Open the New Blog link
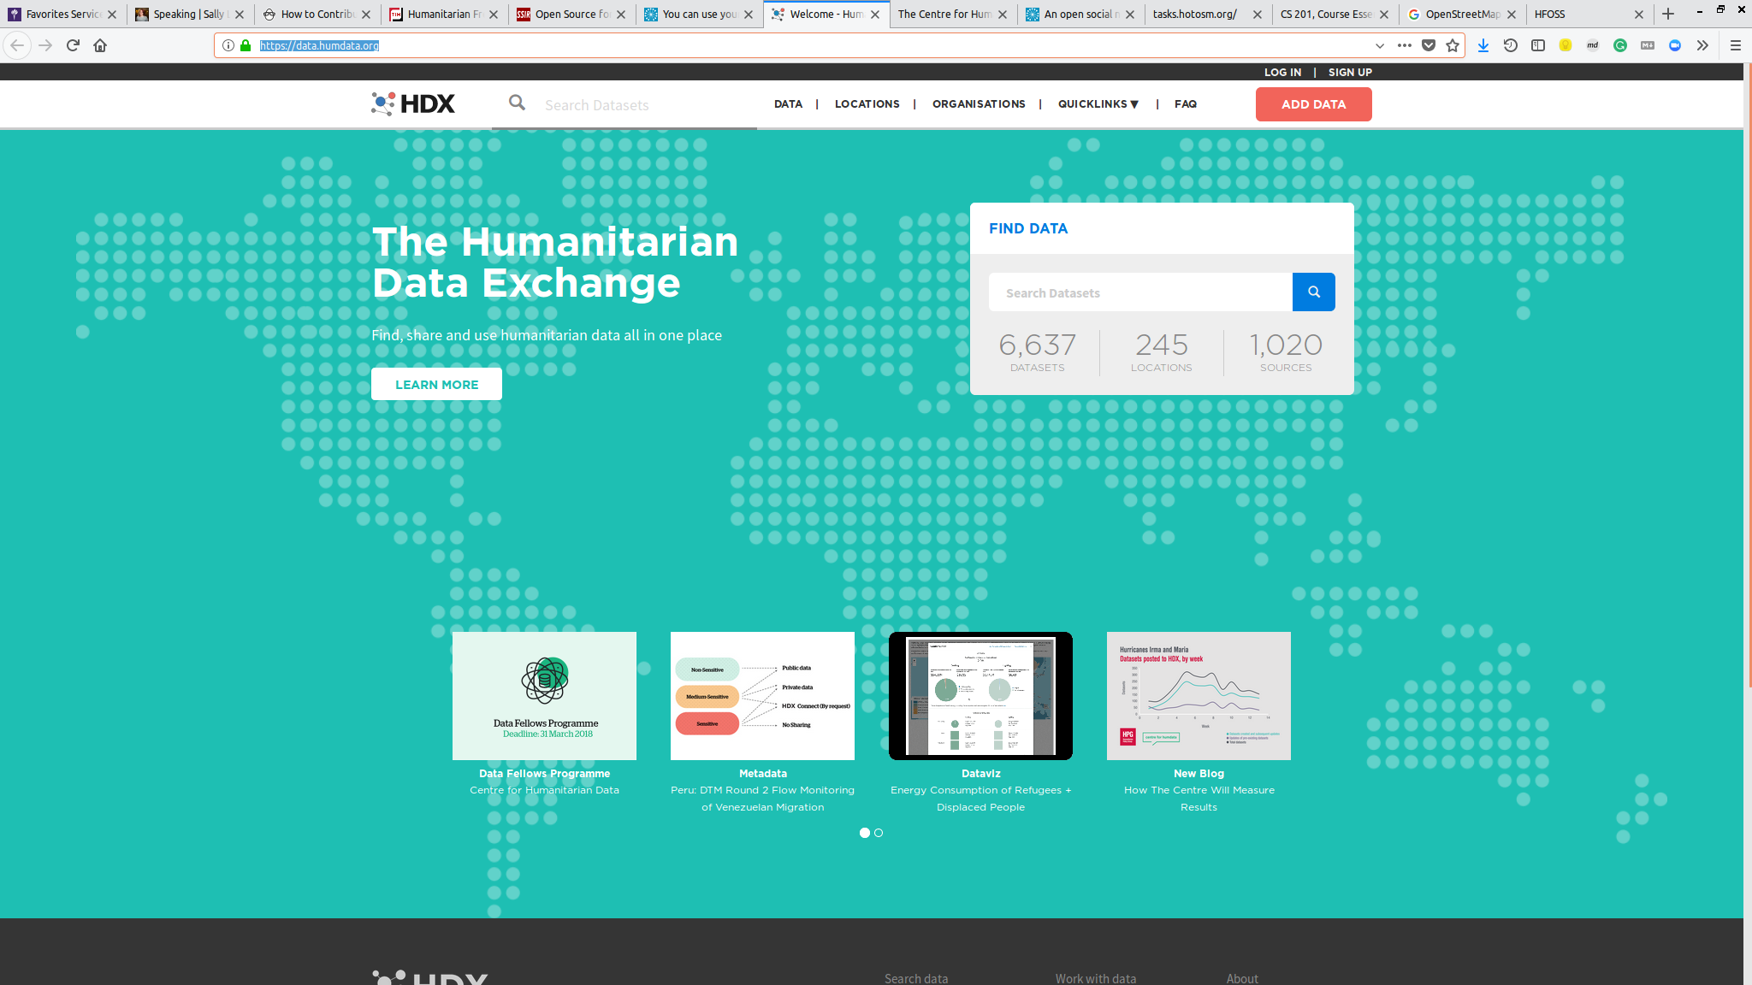Image resolution: width=1752 pixels, height=985 pixels. 1199,773
